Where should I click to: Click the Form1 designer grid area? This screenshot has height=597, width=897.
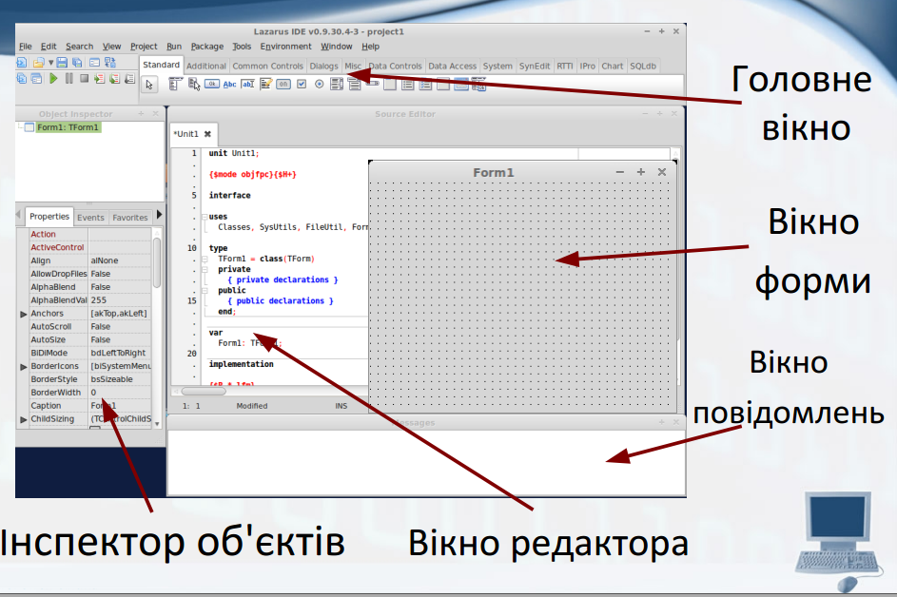(x=522, y=295)
